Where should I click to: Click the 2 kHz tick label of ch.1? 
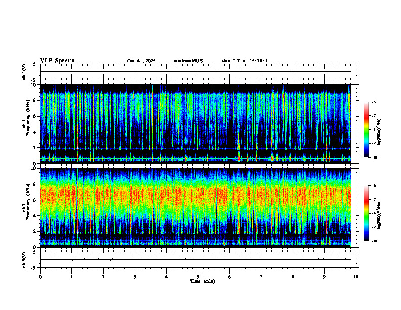click(x=35, y=147)
